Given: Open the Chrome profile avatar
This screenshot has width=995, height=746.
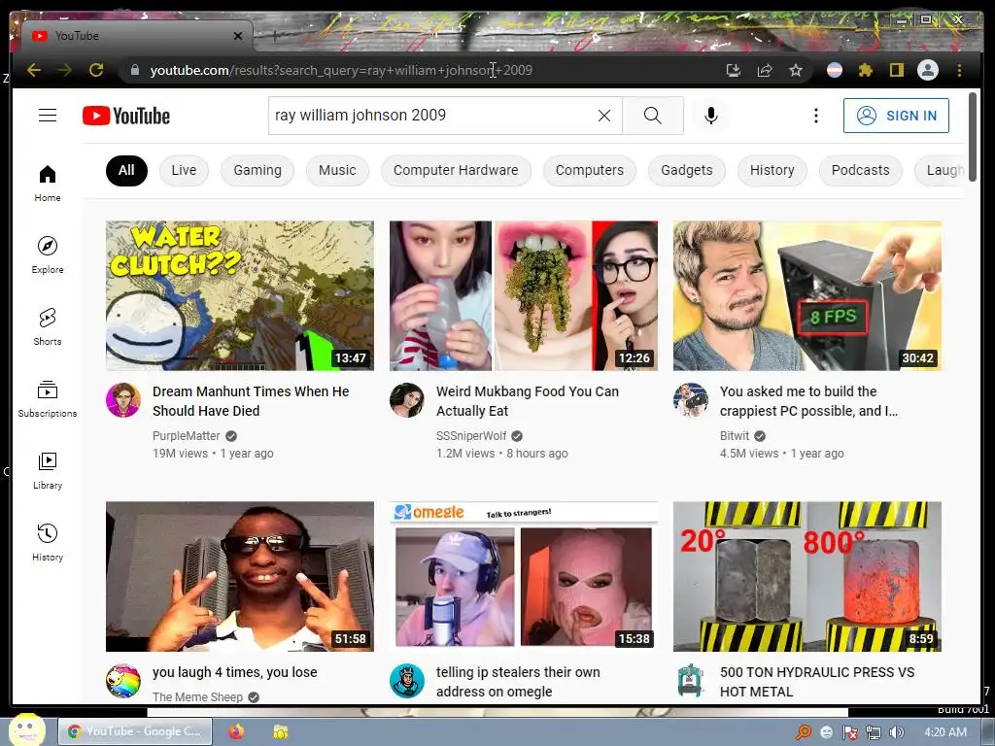Looking at the screenshot, I should tap(928, 70).
